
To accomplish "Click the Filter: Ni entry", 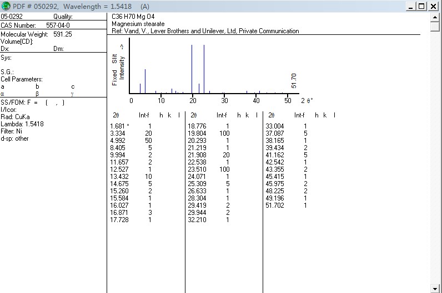I will 11,131.
